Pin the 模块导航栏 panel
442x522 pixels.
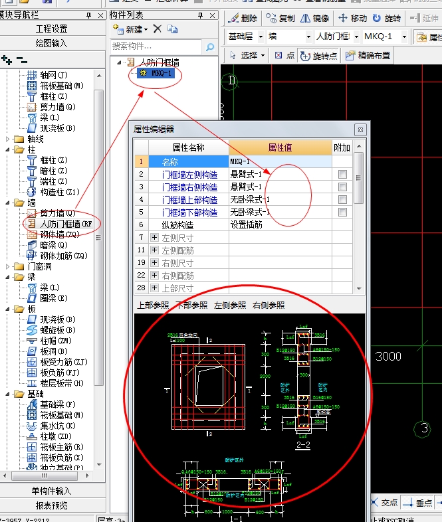point(88,15)
